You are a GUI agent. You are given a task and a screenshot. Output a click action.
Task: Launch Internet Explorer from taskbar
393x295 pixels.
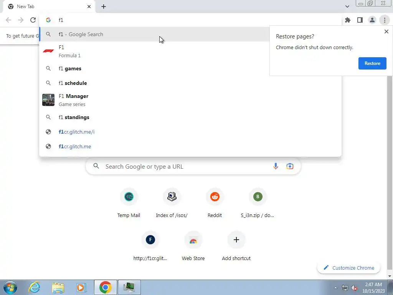[34, 287]
